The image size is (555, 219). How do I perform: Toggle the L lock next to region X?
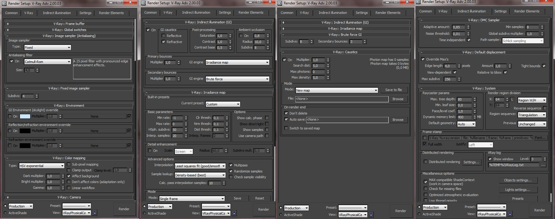(x=512, y=99)
